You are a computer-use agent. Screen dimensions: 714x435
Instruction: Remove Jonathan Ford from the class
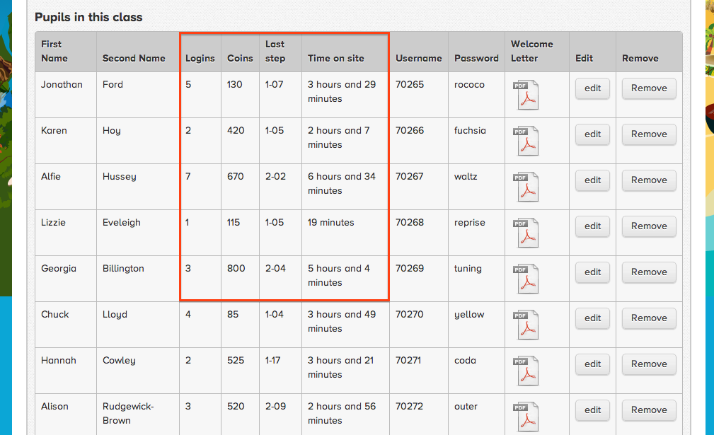[x=649, y=88]
